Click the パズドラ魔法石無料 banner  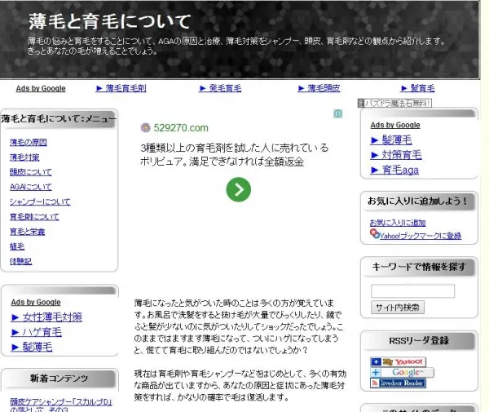point(394,103)
